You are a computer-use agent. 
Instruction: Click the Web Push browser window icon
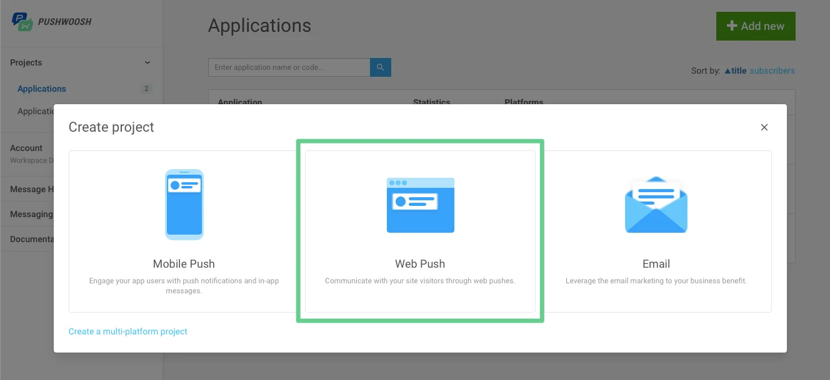[420, 205]
